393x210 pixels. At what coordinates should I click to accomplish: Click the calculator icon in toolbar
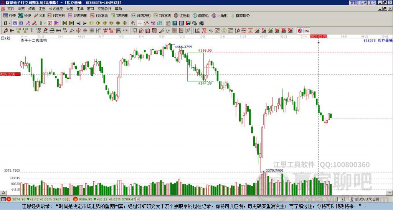(175, 23)
